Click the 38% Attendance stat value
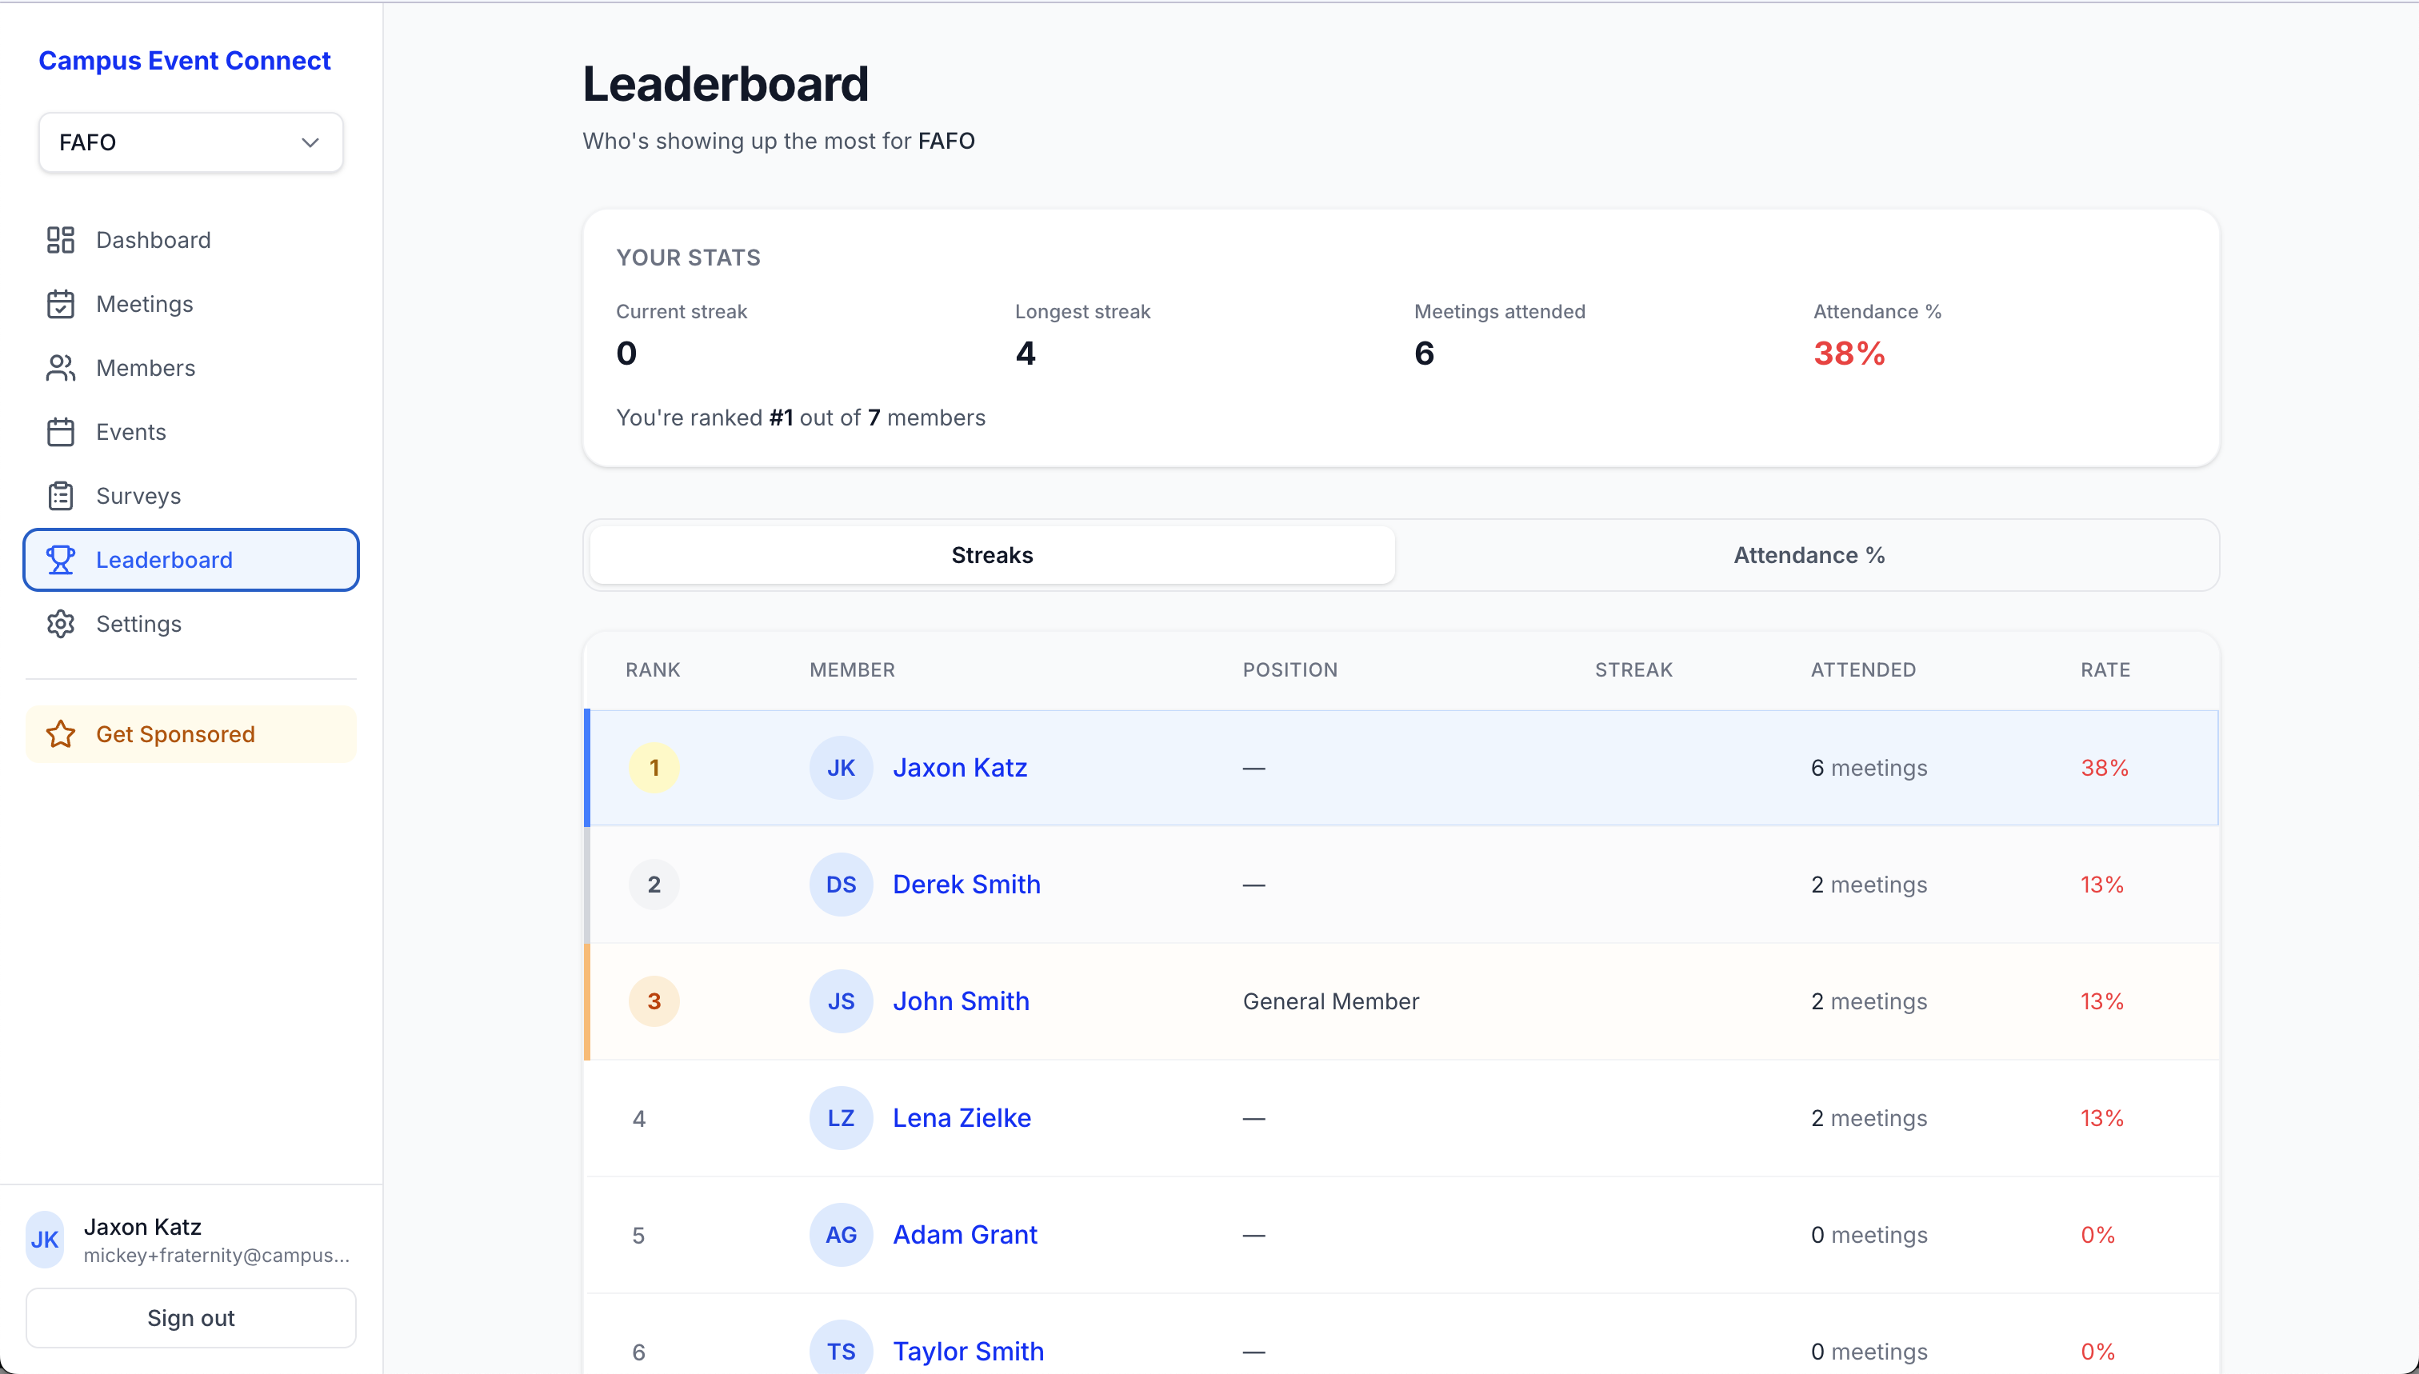The image size is (2419, 1374). pyautogui.click(x=1849, y=353)
